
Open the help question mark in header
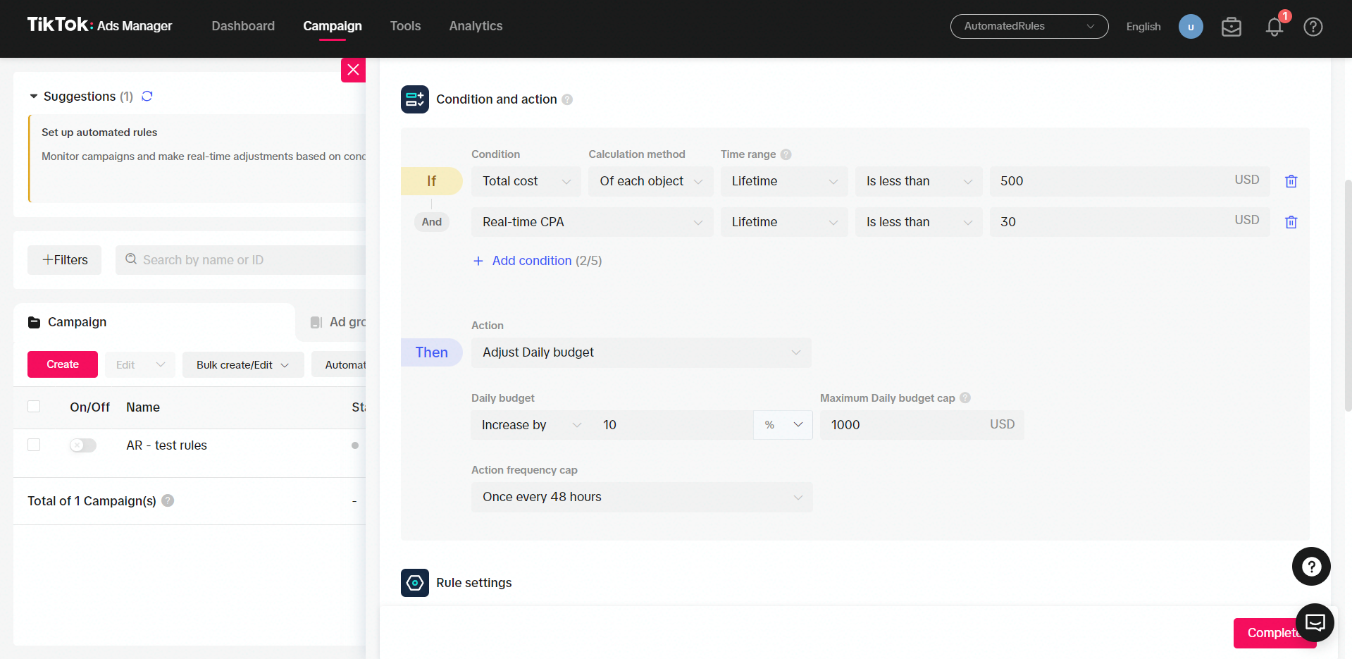(x=1313, y=27)
